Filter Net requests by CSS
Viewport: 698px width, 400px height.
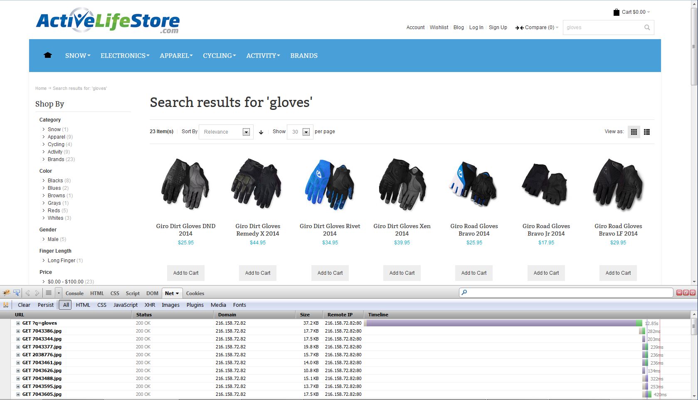coord(102,305)
